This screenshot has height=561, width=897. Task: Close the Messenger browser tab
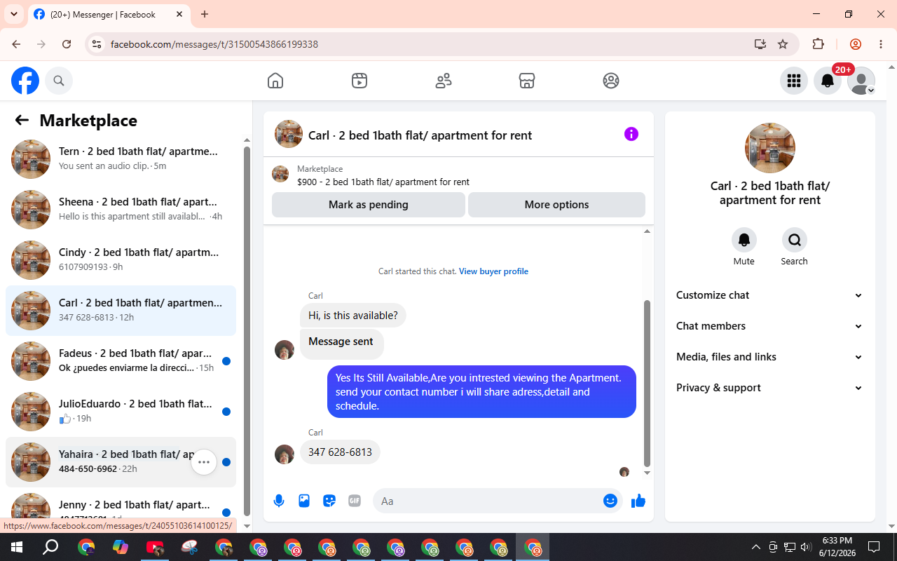click(x=179, y=14)
